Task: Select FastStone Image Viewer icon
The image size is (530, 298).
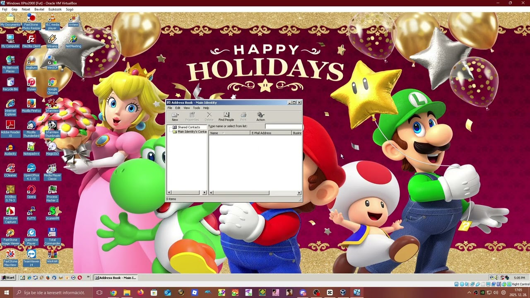Action: click(x=10, y=237)
